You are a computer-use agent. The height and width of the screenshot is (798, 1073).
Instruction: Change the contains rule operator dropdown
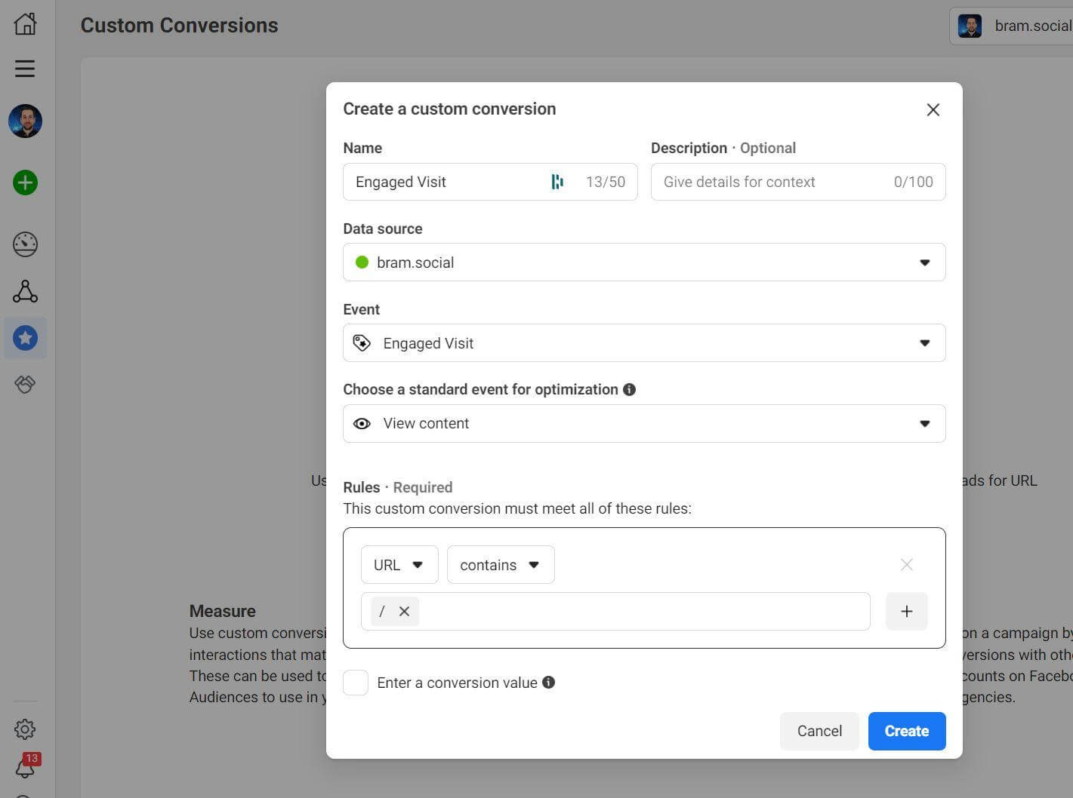coord(500,565)
